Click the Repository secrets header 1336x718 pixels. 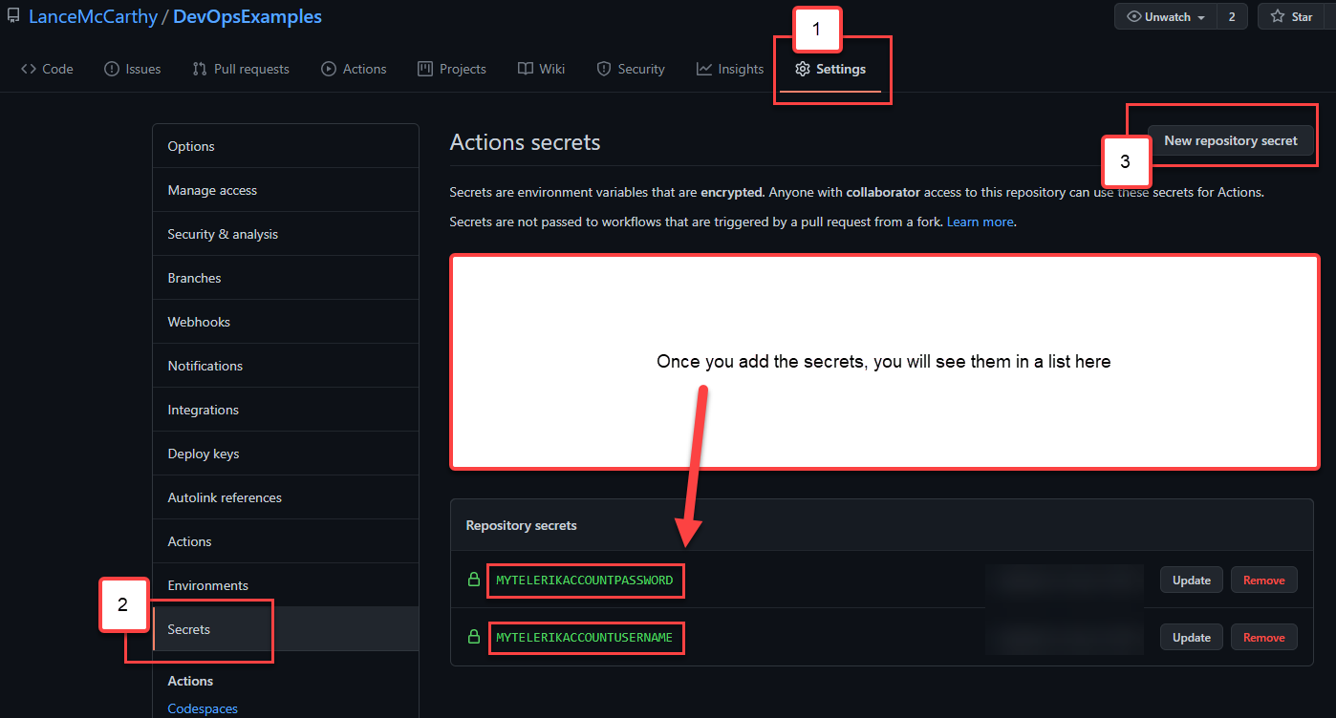(x=521, y=525)
